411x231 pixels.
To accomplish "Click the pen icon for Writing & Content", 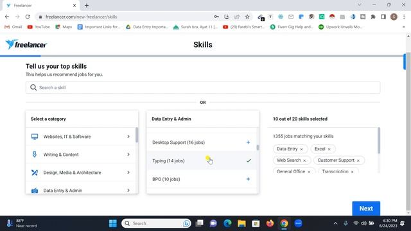I will pyautogui.click(x=35, y=154).
